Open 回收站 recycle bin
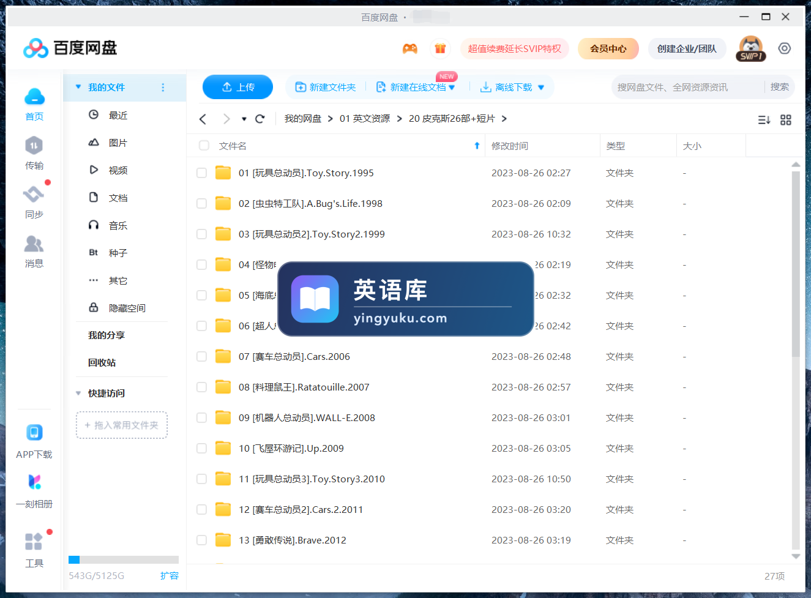Viewport: 811px width, 598px height. [x=102, y=362]
